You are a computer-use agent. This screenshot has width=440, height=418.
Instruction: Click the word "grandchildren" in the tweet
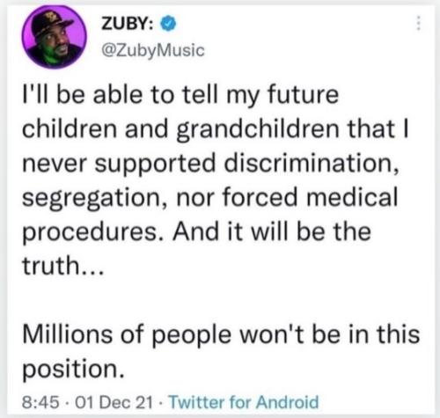(258, 130)
